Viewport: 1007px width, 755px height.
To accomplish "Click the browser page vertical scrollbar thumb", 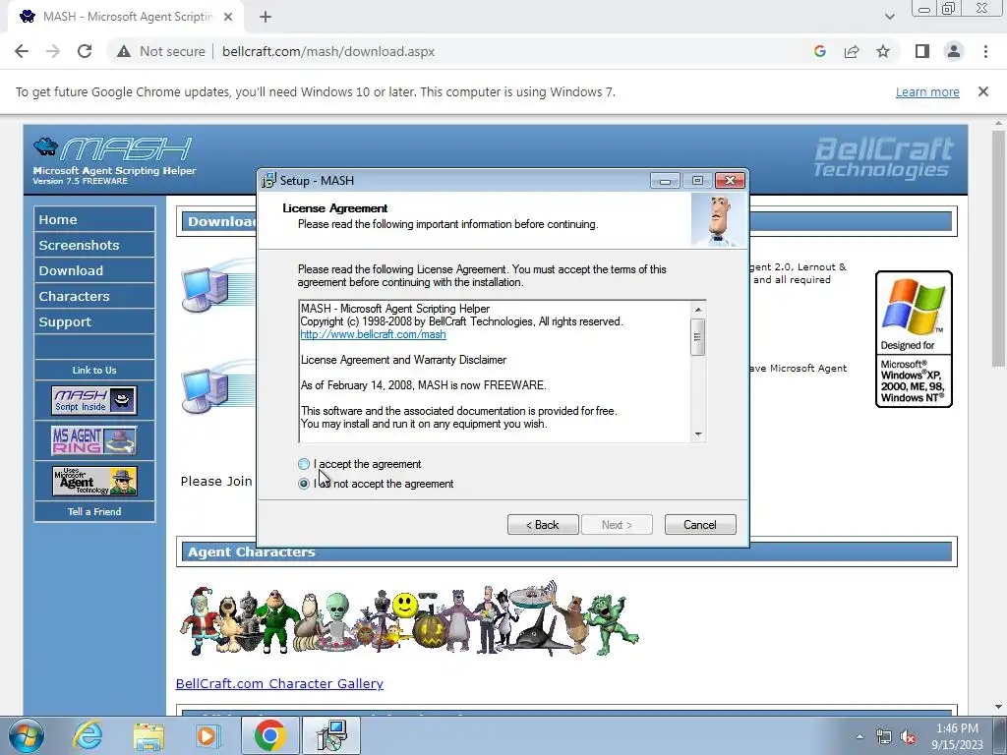I will (998, 249).
